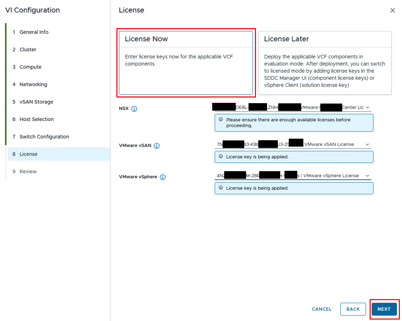
Task: Go to General Info step
Action: click(34, 32)
